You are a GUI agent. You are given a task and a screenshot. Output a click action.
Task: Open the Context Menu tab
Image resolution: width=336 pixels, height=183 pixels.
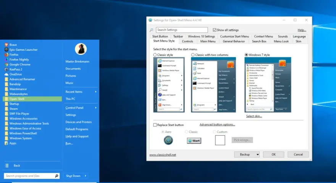(x=263, y=36)
